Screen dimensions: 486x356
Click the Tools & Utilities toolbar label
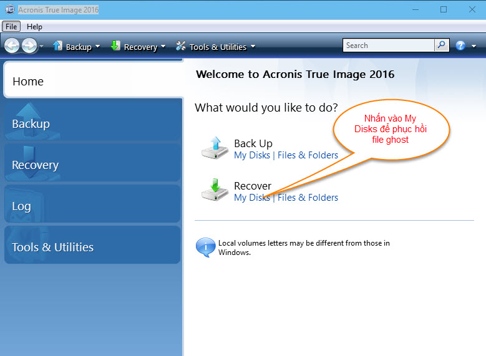coord(218,47)
